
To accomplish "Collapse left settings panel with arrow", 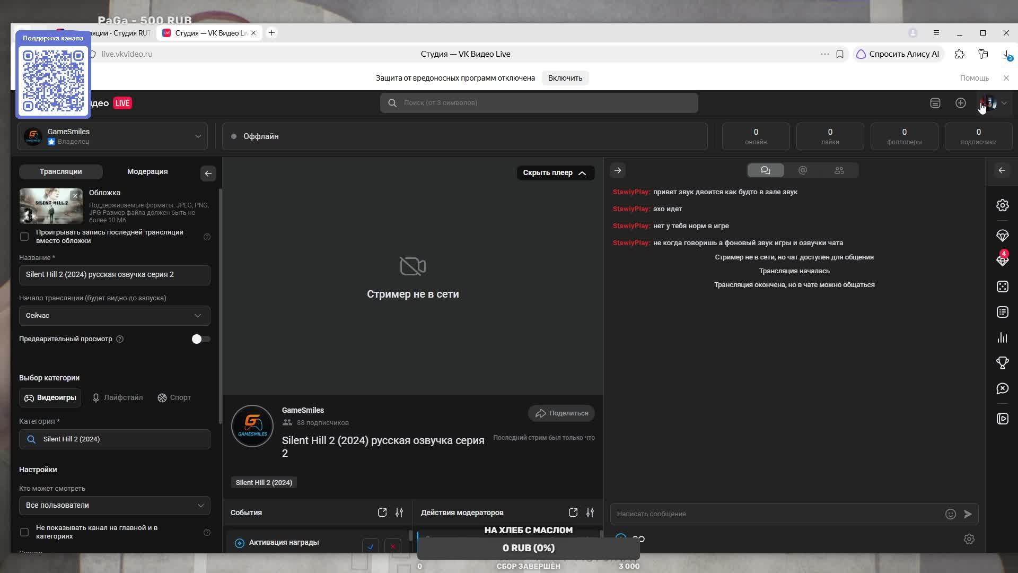I will click(x=208, y=173).
